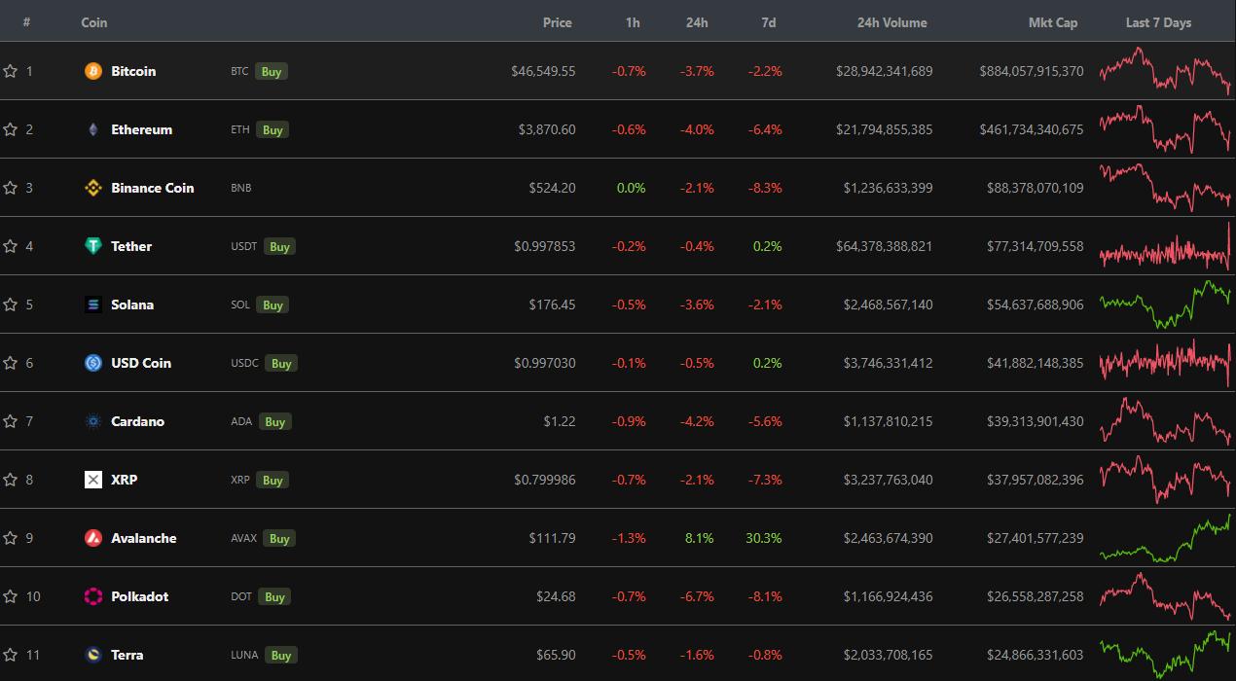1236x681 pixels.
Task: Click the Bitcoin logo icon
Action: [x=93, y=71]
